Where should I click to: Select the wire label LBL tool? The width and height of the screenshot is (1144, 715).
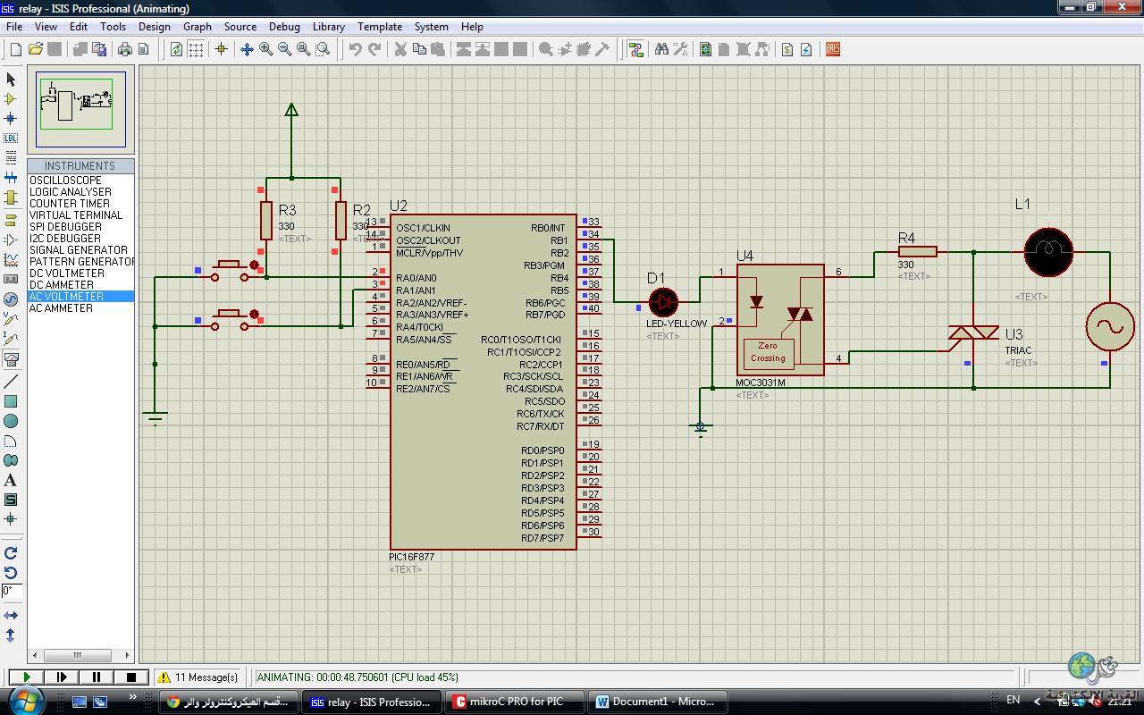pyautogui.click(x=11, y=138)
